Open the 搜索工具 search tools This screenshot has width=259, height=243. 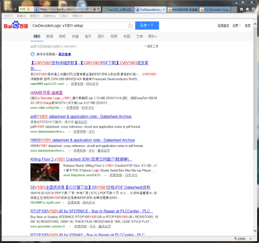click(x=153, y=46)
